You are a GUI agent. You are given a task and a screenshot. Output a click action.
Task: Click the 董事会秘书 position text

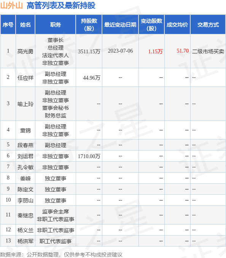coord(55,108)
